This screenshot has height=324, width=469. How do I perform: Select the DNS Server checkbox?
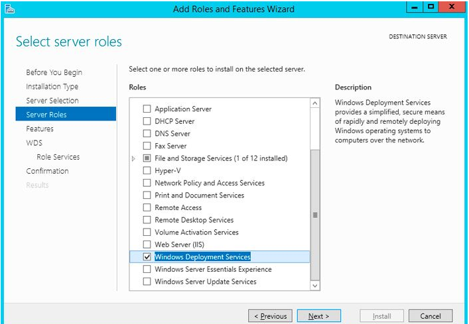tap(147, 133)
